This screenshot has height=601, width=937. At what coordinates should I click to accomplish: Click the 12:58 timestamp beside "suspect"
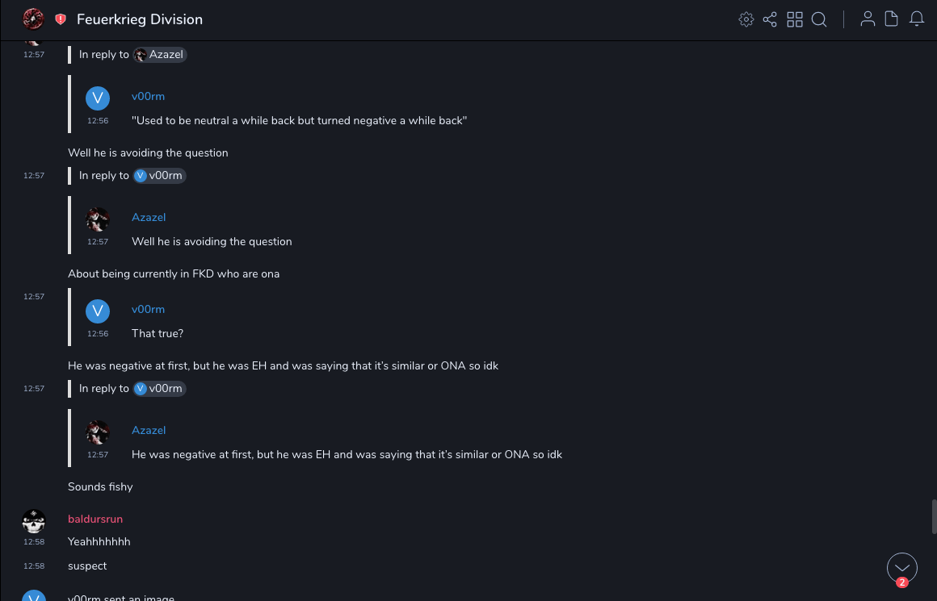[33, 566]
